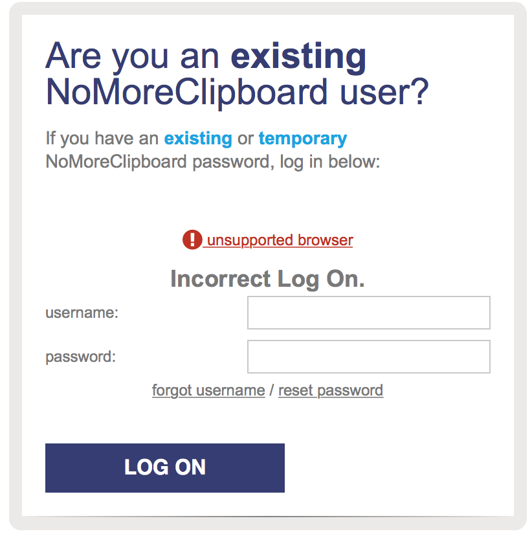This screenshot has height=536, width=532.
Task: Click 'NoMoreClipboard password,' in the instruction paragraph
Action: (161, 162)
